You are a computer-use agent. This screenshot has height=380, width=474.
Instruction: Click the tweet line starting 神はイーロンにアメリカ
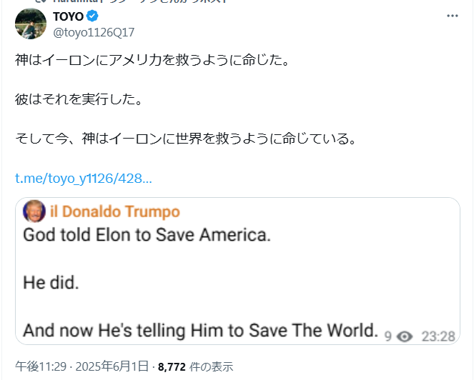pyautogui.click(x=152, y=60)
